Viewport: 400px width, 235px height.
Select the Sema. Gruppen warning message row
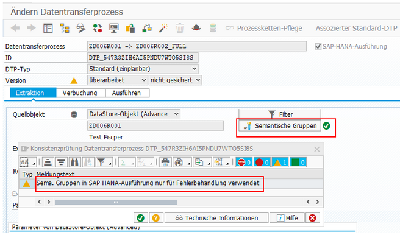[x=171, y=183]
